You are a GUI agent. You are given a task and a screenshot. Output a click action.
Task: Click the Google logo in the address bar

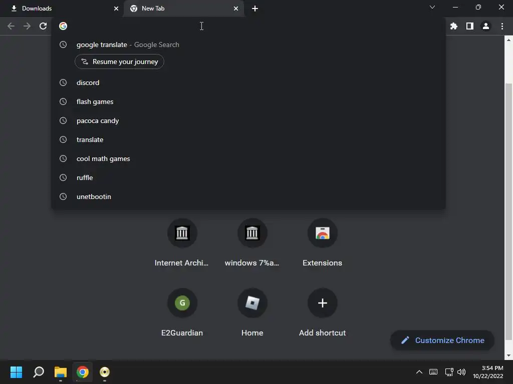coord(63,26)
